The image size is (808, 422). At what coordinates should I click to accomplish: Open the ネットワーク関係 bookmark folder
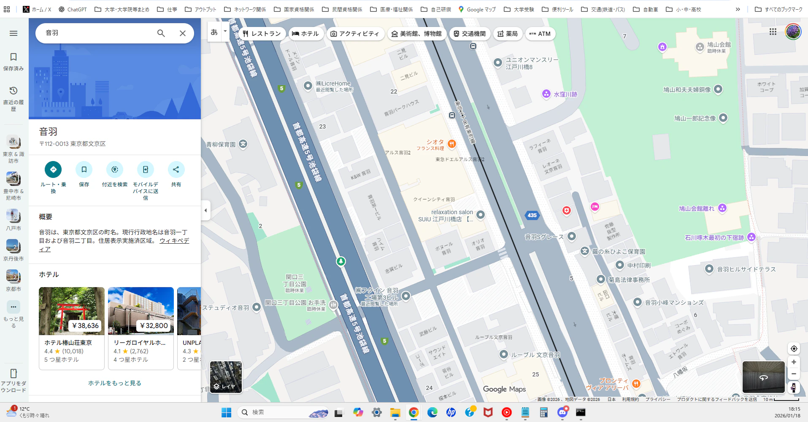245,9
